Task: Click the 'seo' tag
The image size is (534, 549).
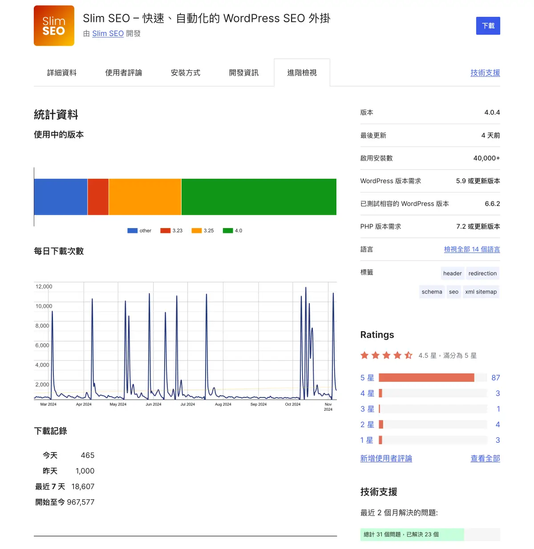Action: click(x=453, y=292)
